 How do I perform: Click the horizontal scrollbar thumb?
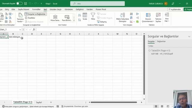tap(114, 102)
